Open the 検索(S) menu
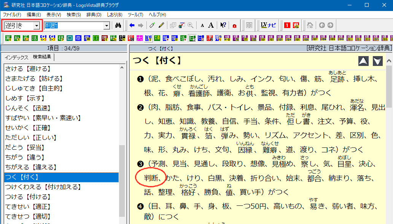This screenshot has height=224, width=393. 74,15
